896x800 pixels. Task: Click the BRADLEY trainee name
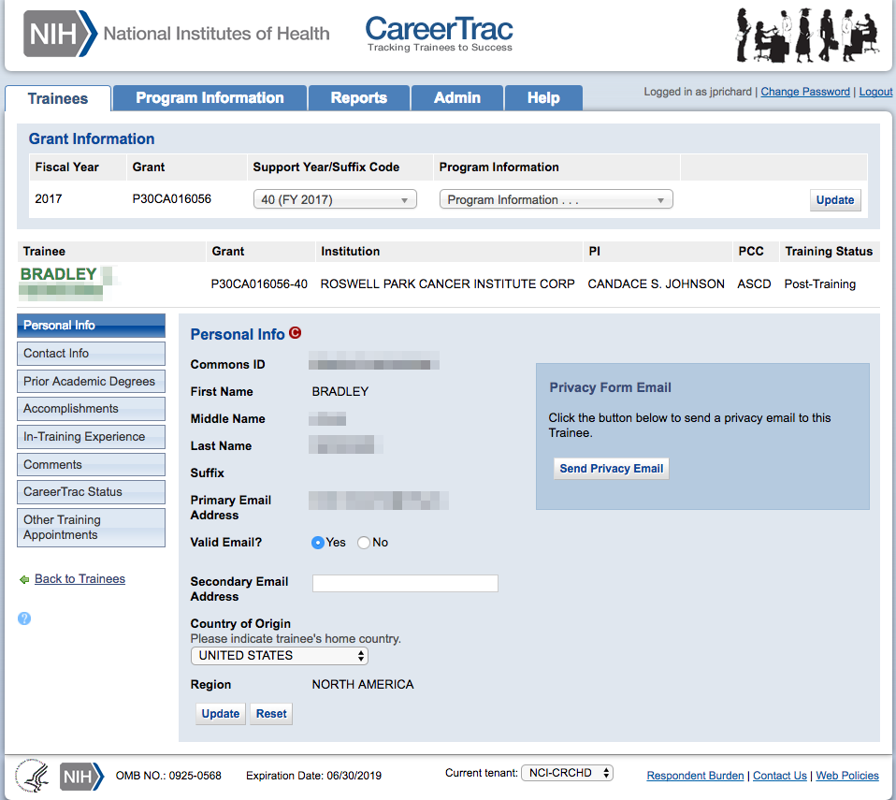(58, 274)
